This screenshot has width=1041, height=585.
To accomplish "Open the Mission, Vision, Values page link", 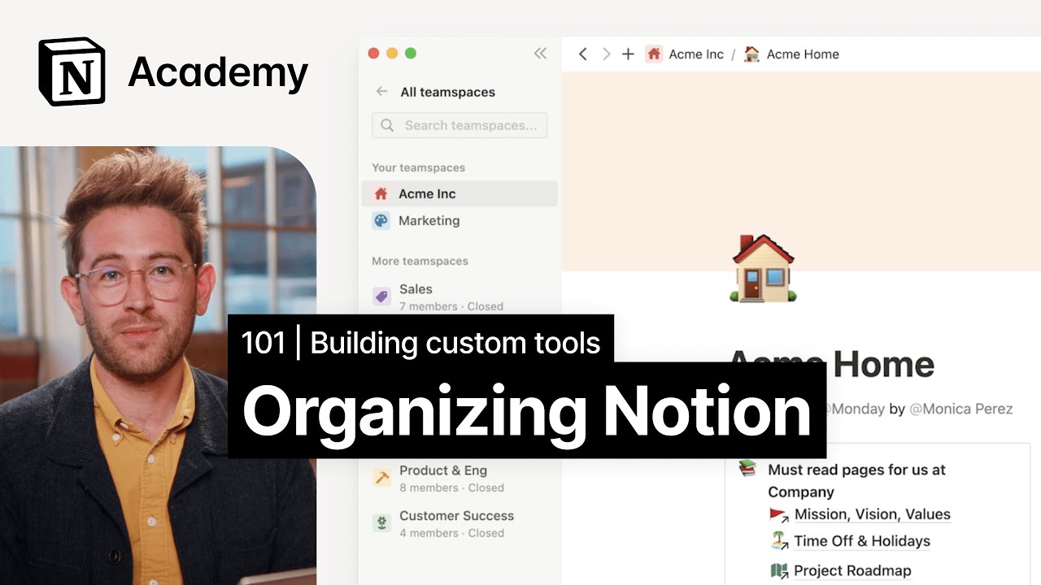I will click(x=872, y=514).
